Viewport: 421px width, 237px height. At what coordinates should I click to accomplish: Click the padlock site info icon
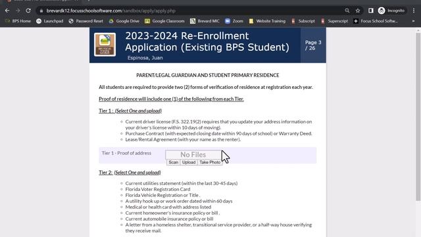(x=41, y=11)
